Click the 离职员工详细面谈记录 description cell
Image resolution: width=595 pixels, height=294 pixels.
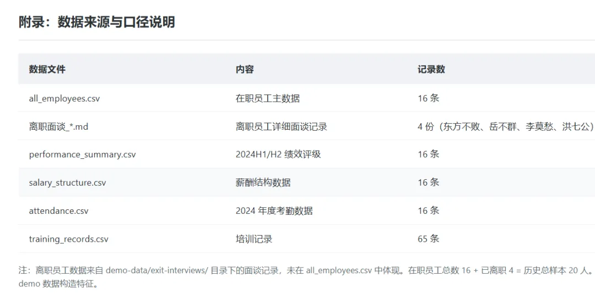[x=281, y=126]
